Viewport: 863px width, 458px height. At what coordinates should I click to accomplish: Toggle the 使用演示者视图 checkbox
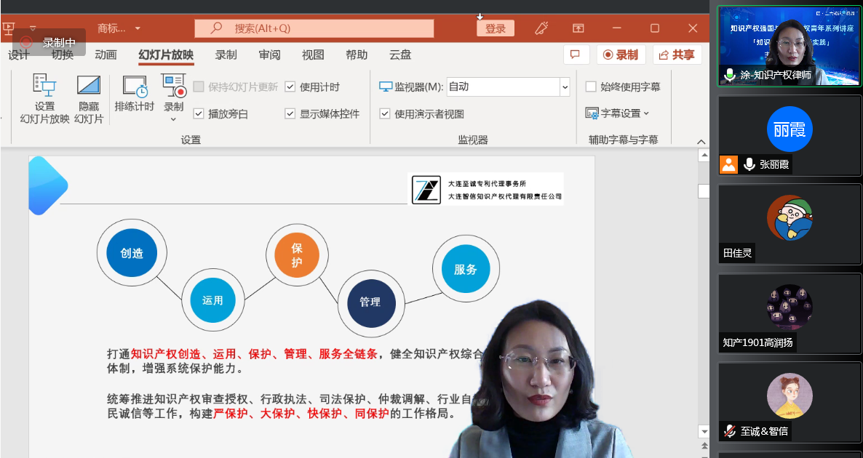pos(385,113)
